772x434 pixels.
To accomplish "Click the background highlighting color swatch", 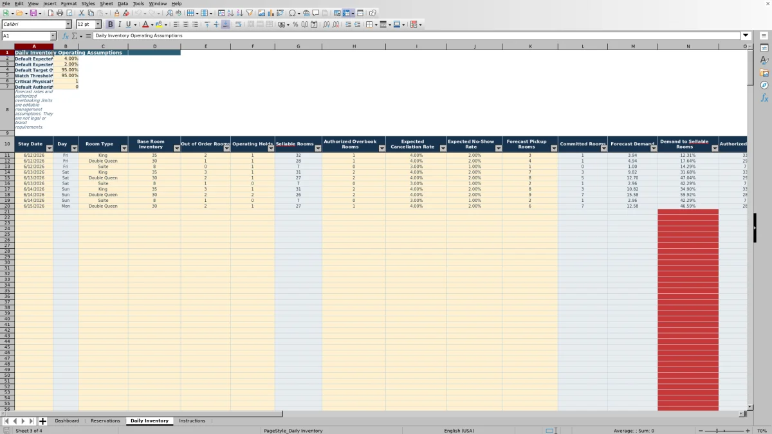I will (x=158, y=24).
